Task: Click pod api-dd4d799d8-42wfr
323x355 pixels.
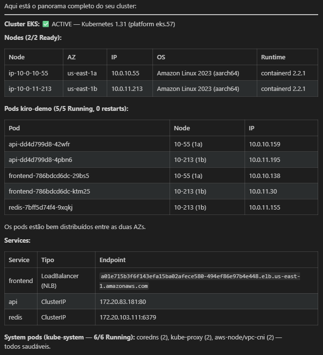Action: pos(36,144)
